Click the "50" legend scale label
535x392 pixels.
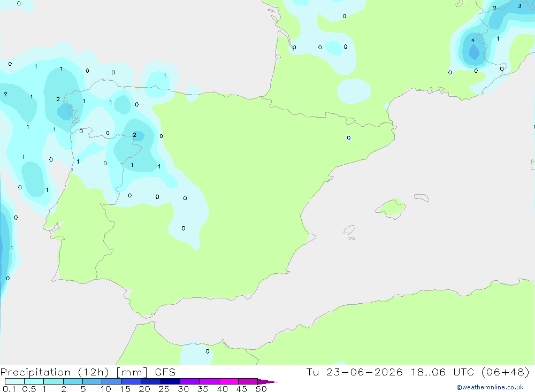tap(262, 389)
